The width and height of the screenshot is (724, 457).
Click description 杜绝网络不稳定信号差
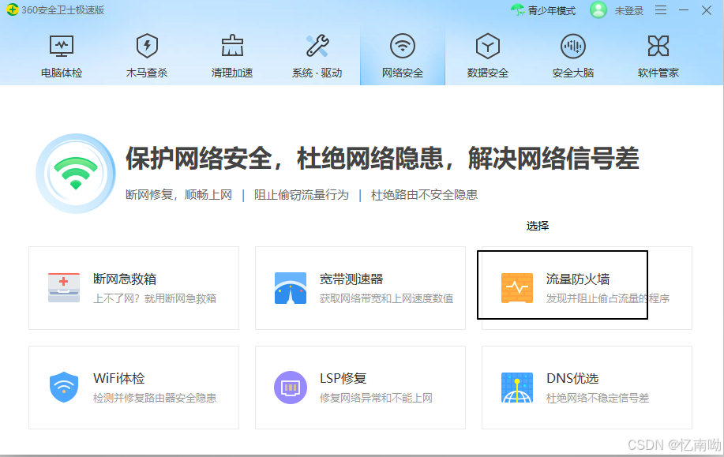click(x=598, y=398)
